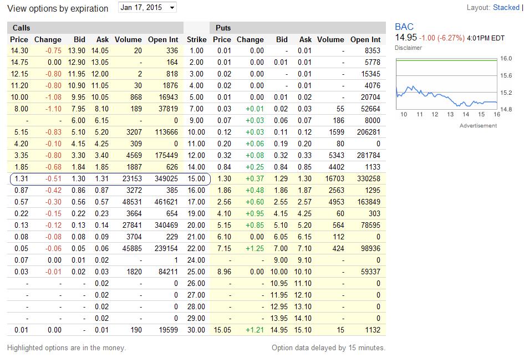Click call price 1.31 at strike 15.00

[x=22, y=178]
